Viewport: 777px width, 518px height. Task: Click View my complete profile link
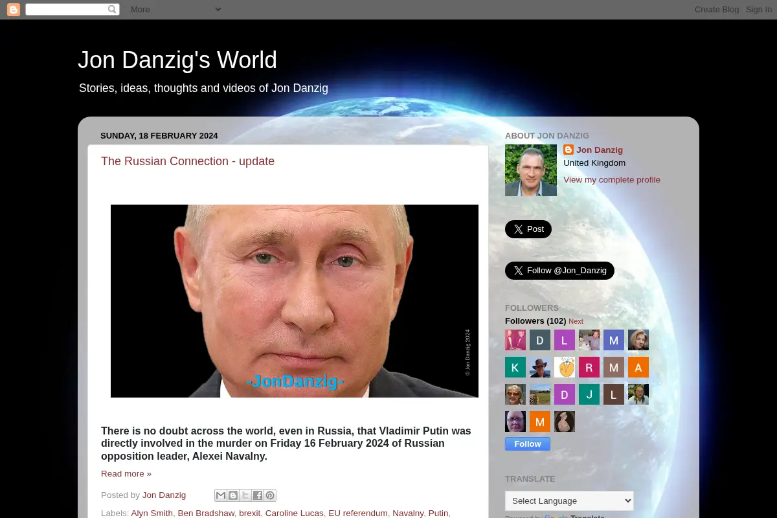click(x=612, y=179)
